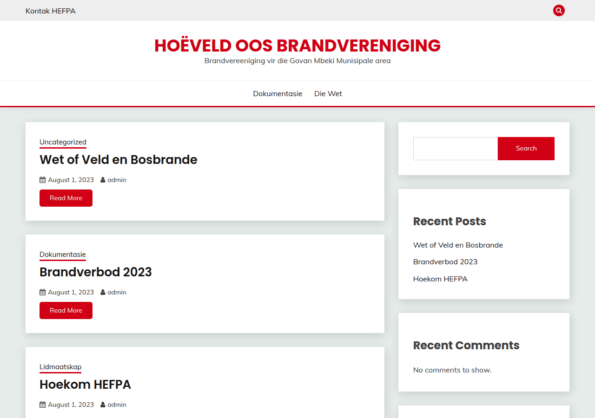
Task: Click calendar icon on Wet of Veld post
Action: point(42,180)
